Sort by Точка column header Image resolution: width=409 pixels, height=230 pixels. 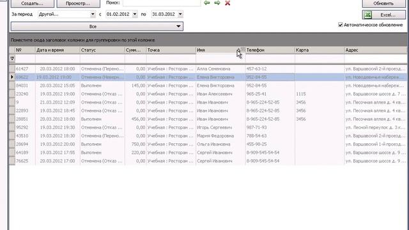[x=171, y=50]
